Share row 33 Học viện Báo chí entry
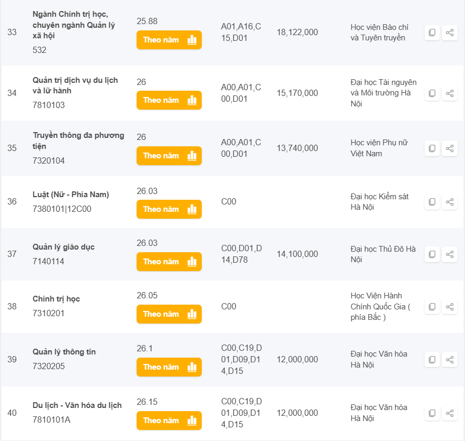Screen dimensions: 465x441 450,33
